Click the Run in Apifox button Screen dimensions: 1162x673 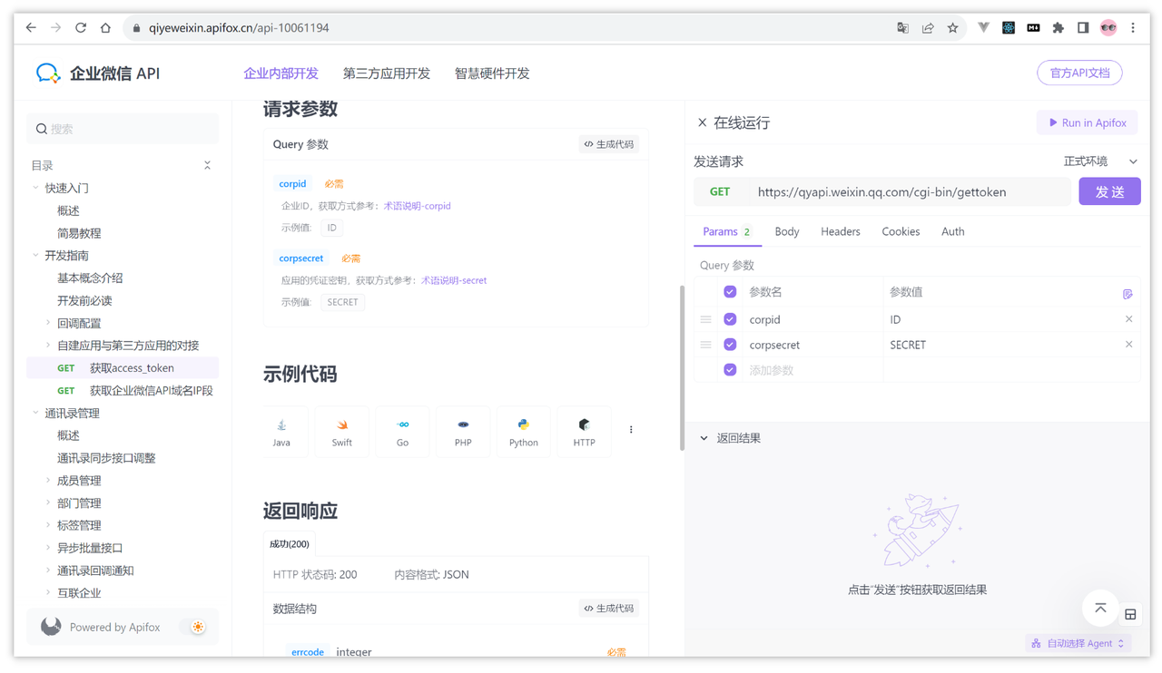pyautogui.click(x=1087, y=122)
